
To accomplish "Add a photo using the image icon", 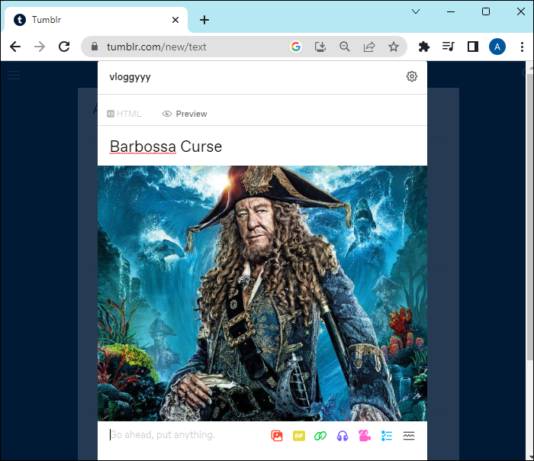I will (x=277, y=436).
